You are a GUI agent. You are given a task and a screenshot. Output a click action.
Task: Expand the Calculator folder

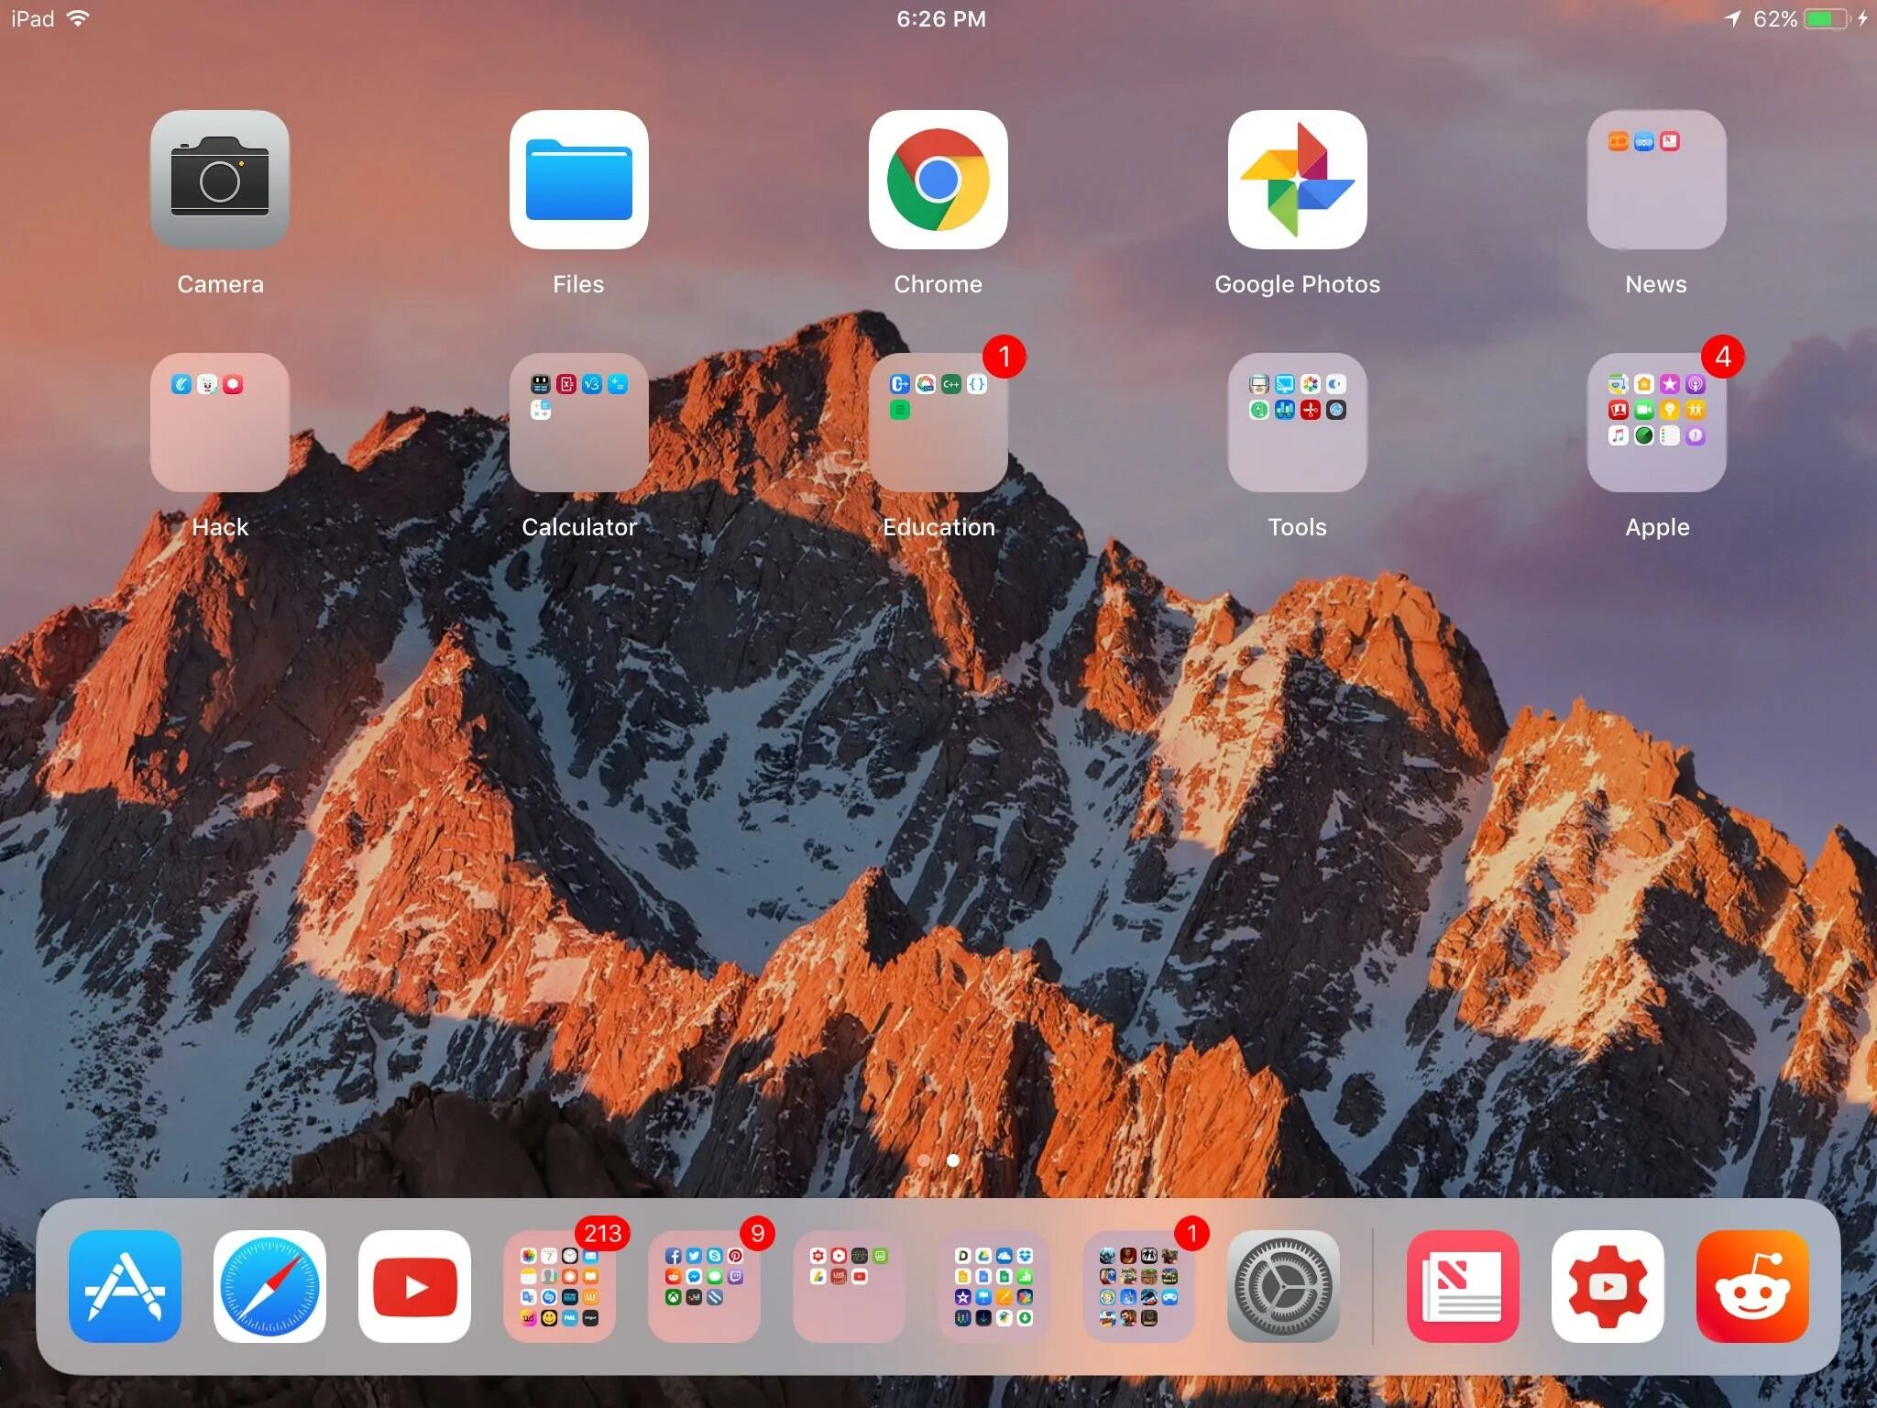[578, 423]
